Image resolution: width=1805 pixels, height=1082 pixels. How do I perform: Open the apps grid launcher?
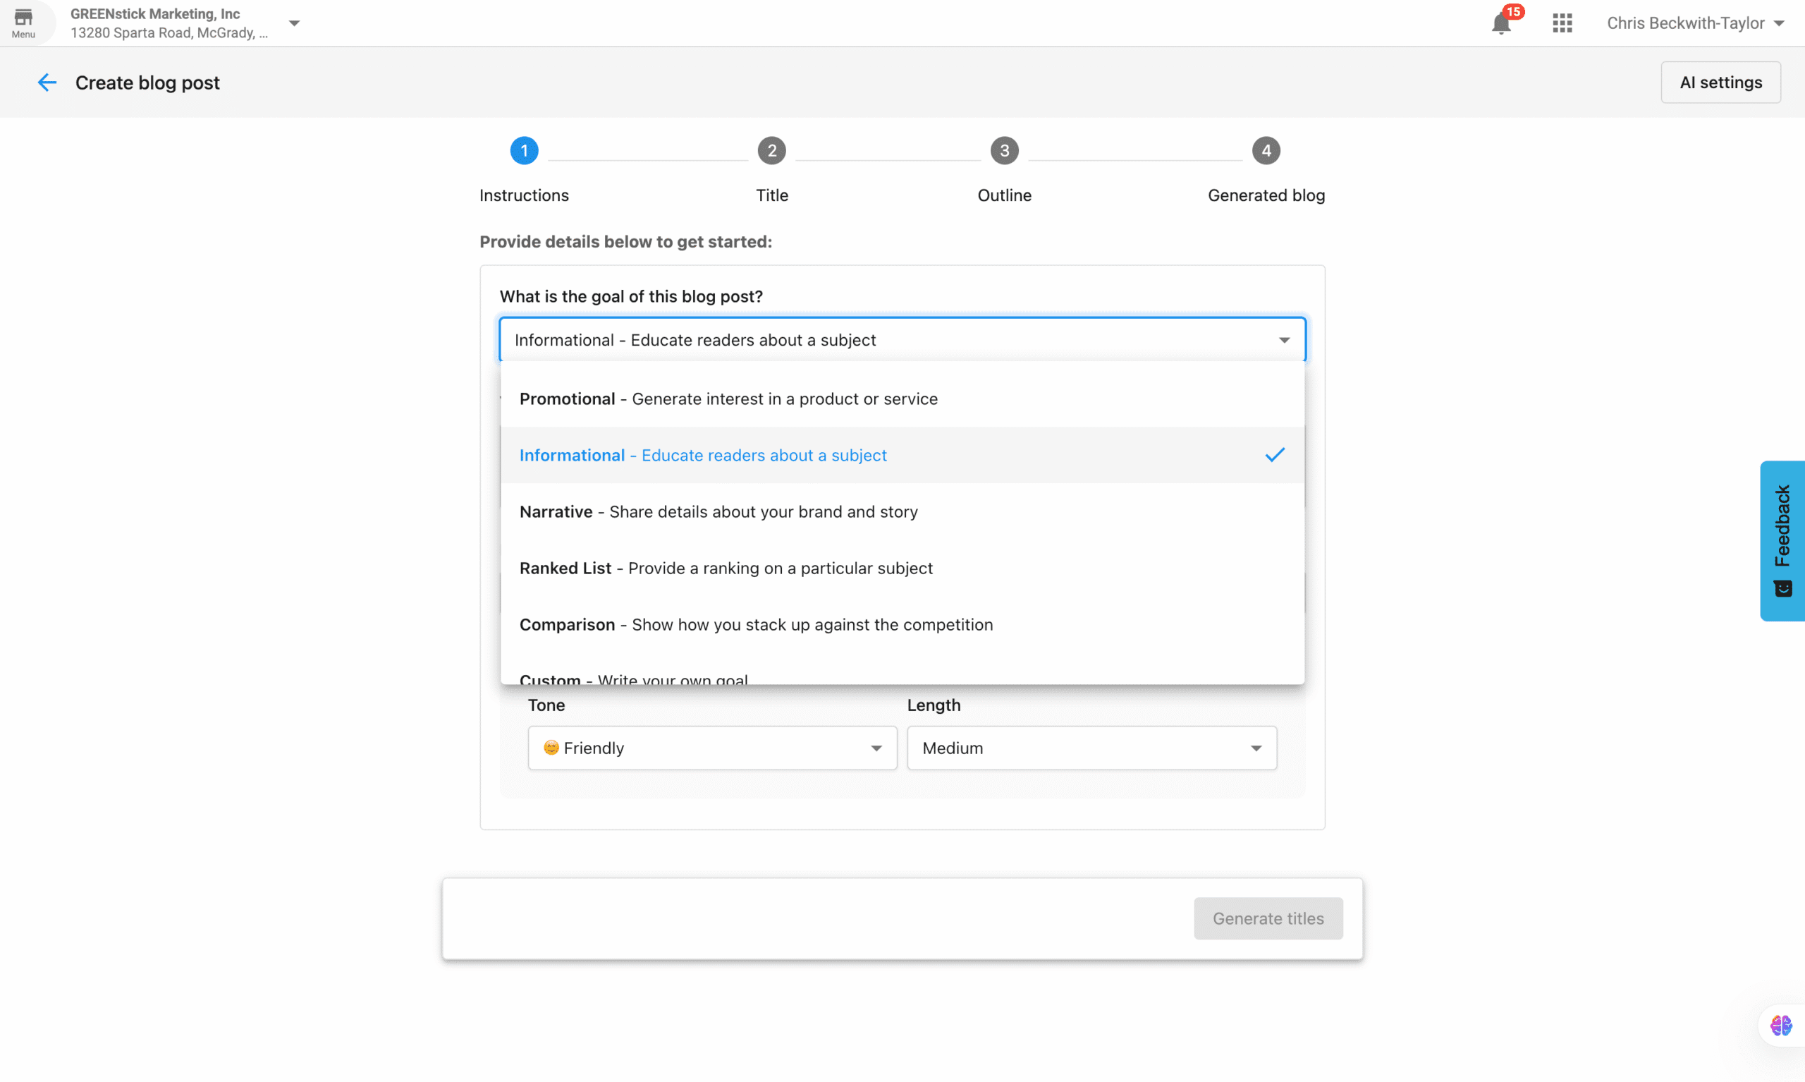click(1562, 23)
